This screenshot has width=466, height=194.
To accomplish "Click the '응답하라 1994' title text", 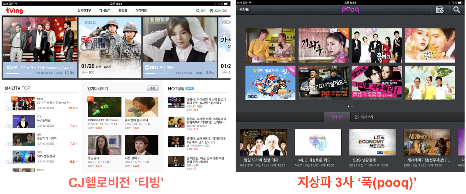I will (x=47, y=138).
